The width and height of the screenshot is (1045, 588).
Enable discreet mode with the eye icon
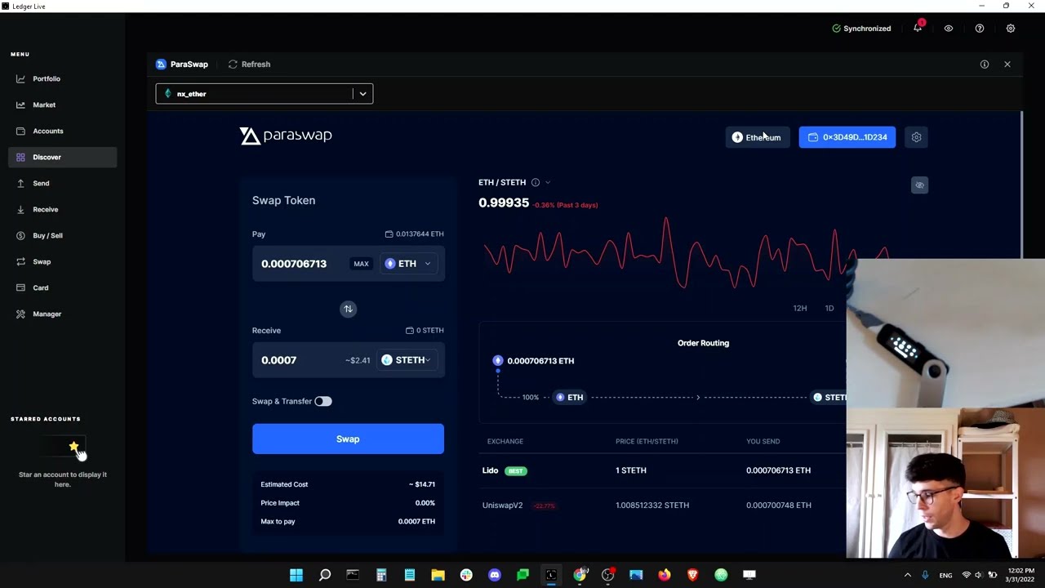click(x=948, y=28)
